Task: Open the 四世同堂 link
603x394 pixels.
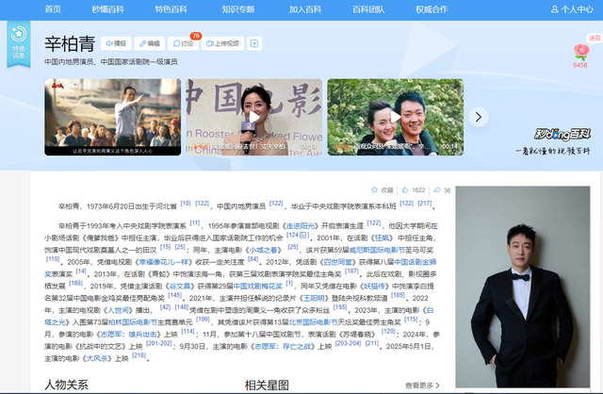Action: pos(338,262)
